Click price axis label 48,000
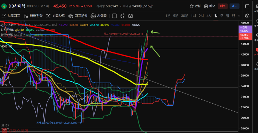The height and width of the screenshot is (133, 258). click(x=244, y=23)
